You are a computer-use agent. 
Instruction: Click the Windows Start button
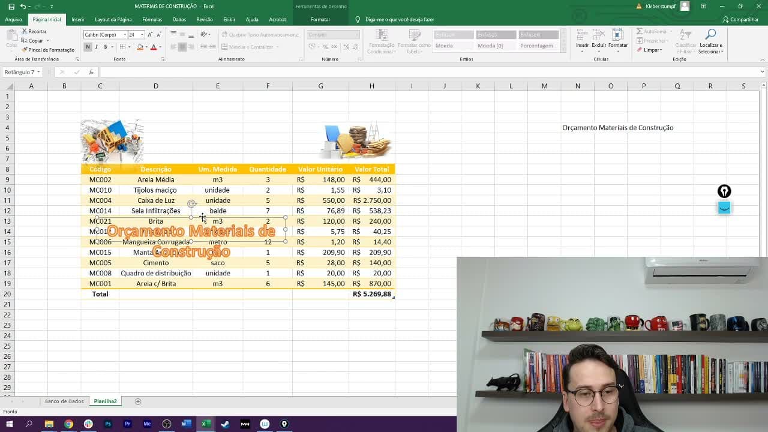click(x=10, y=424)
